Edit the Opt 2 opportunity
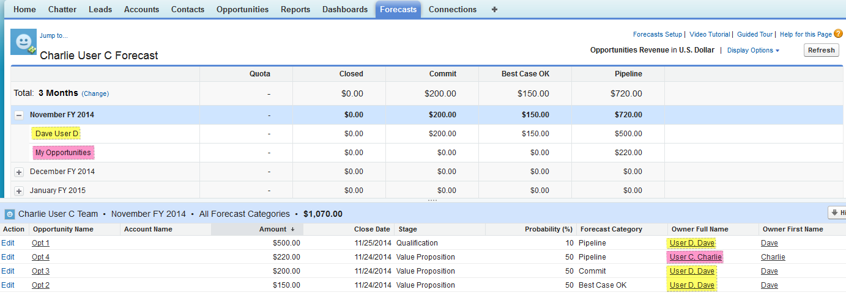 point(8,285)
